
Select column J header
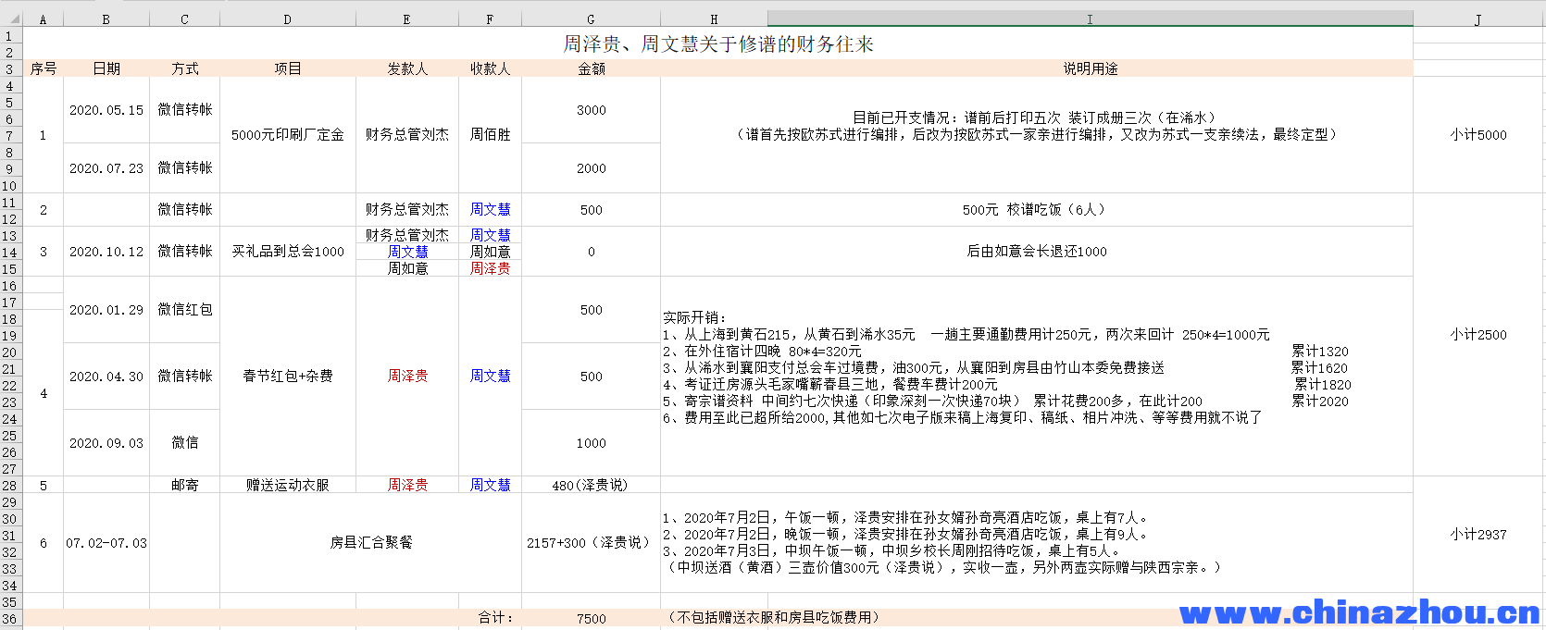[x=1477, y=19]
